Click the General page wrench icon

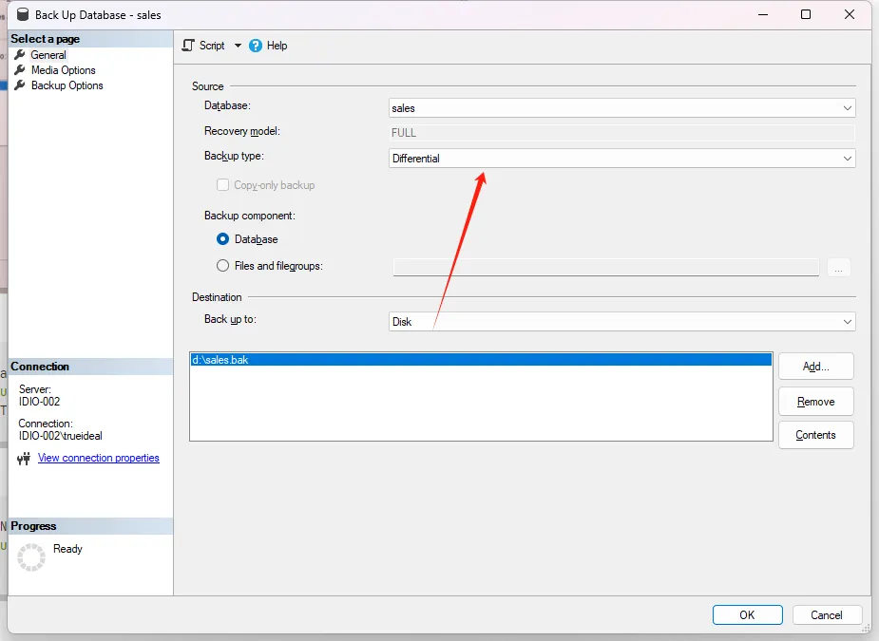[20, 55]
